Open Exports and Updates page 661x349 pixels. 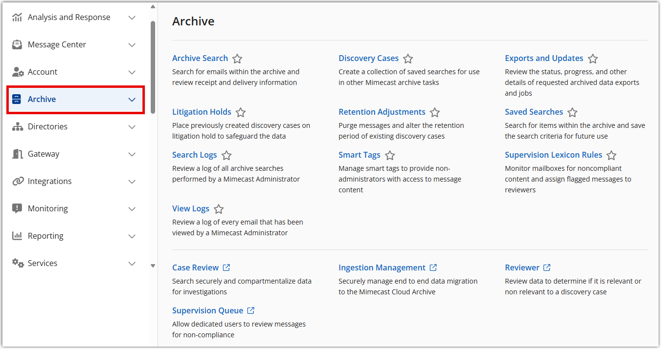(x=544, y=59)
